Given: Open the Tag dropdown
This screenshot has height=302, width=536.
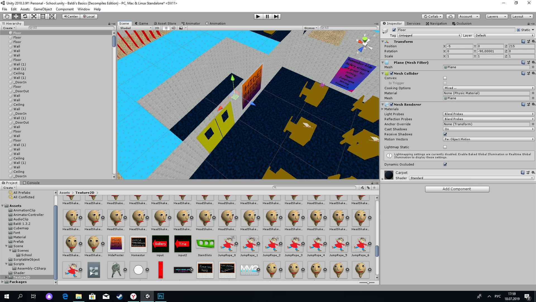Looking at the screenshot, I should [x=429, y=36].
